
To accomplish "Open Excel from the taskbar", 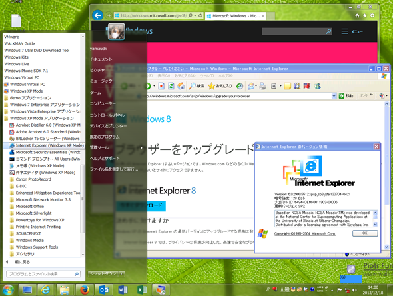I will point(142,290).
